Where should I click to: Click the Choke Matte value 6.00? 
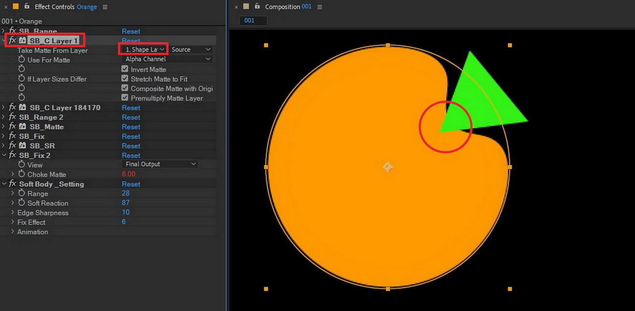(128, 174)
